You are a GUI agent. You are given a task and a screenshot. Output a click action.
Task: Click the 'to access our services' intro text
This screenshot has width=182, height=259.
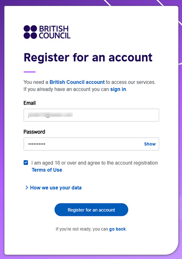click(x=131, y=82)
